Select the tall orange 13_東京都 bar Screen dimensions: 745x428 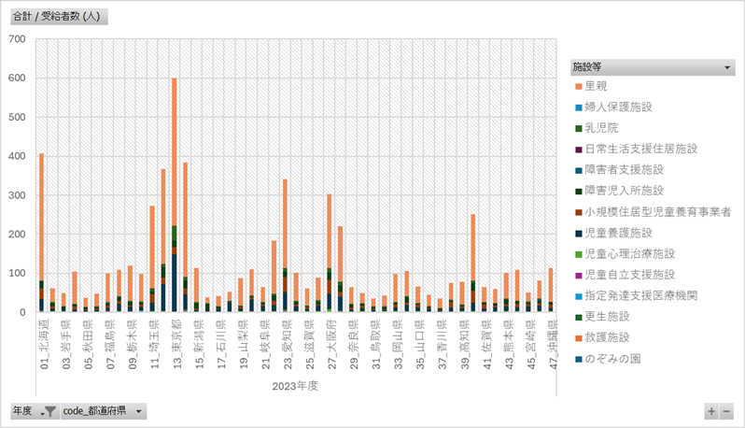pyautogui.click(x=174, y=150)
